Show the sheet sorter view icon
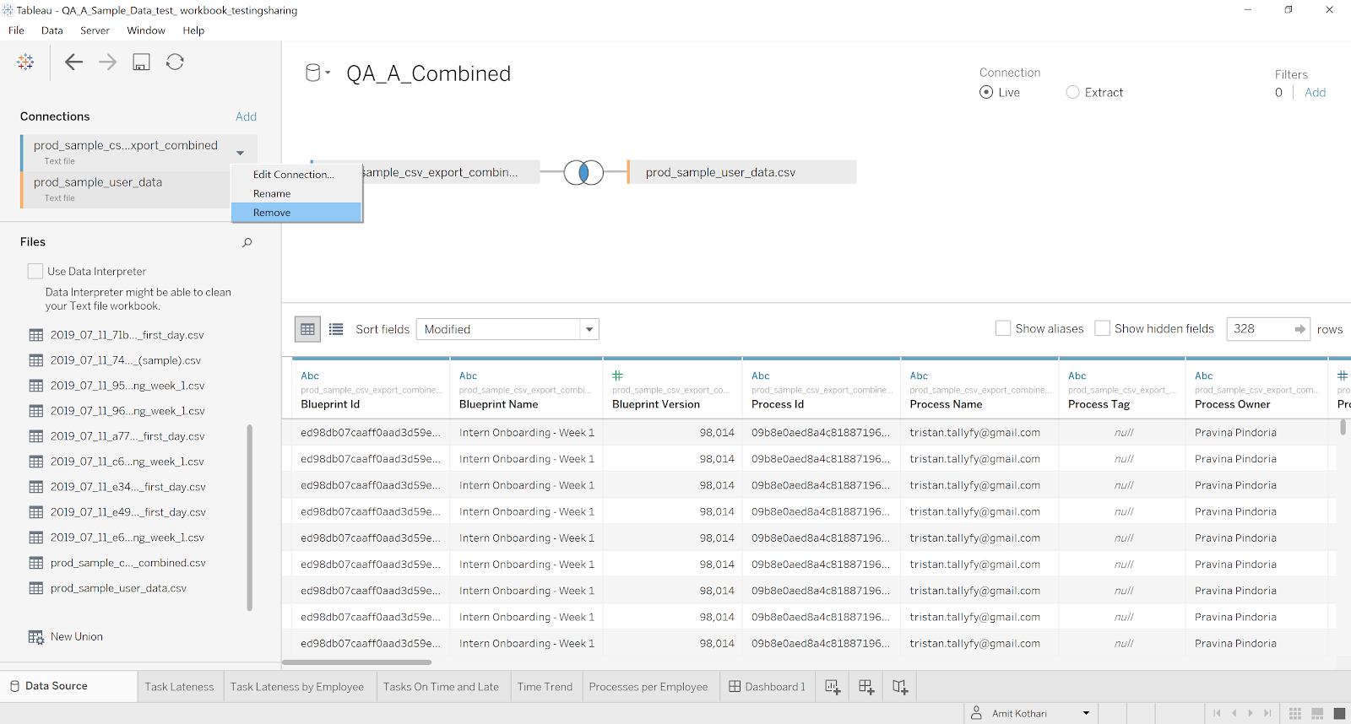The image size is (1351, 724). click(x=1295, y=714)
